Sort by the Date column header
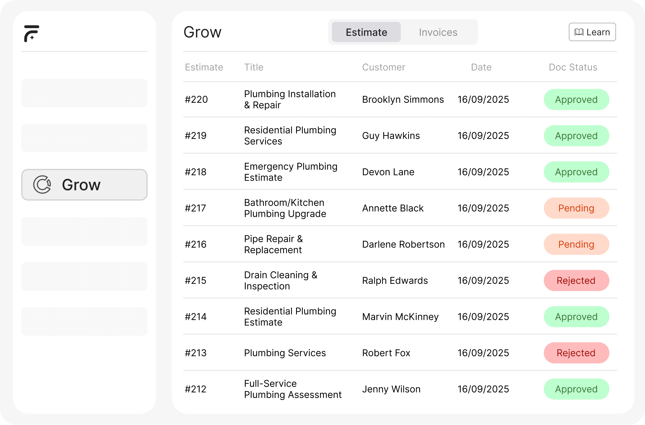Screen dimensions: 645x425 click(x=481, y=67)
